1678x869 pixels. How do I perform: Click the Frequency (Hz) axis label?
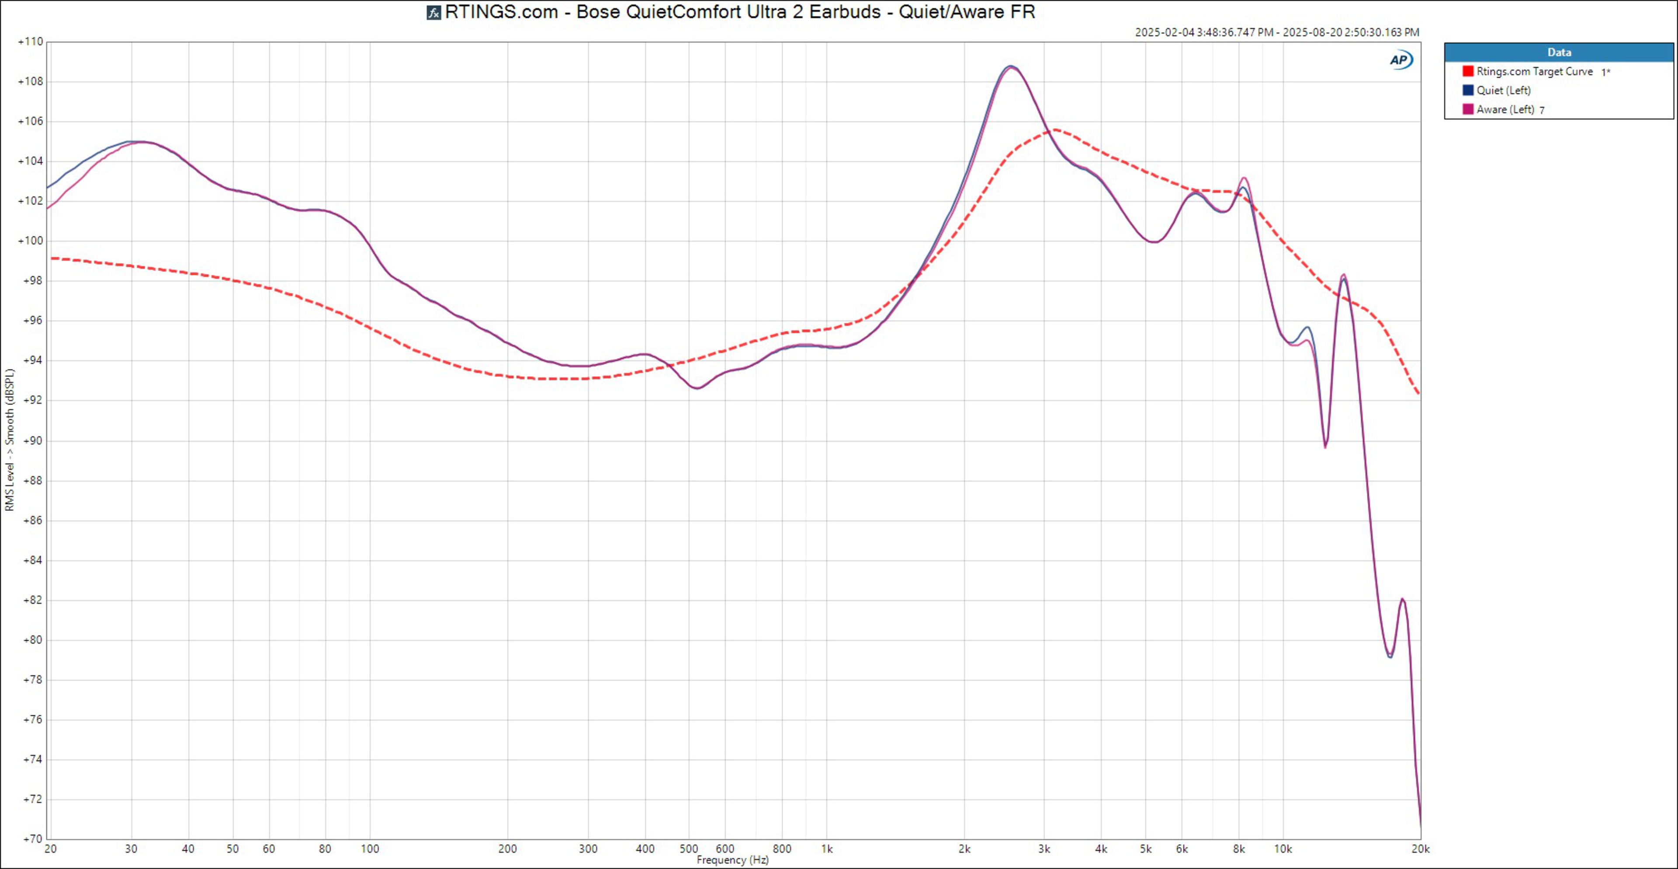coord(732,860)
